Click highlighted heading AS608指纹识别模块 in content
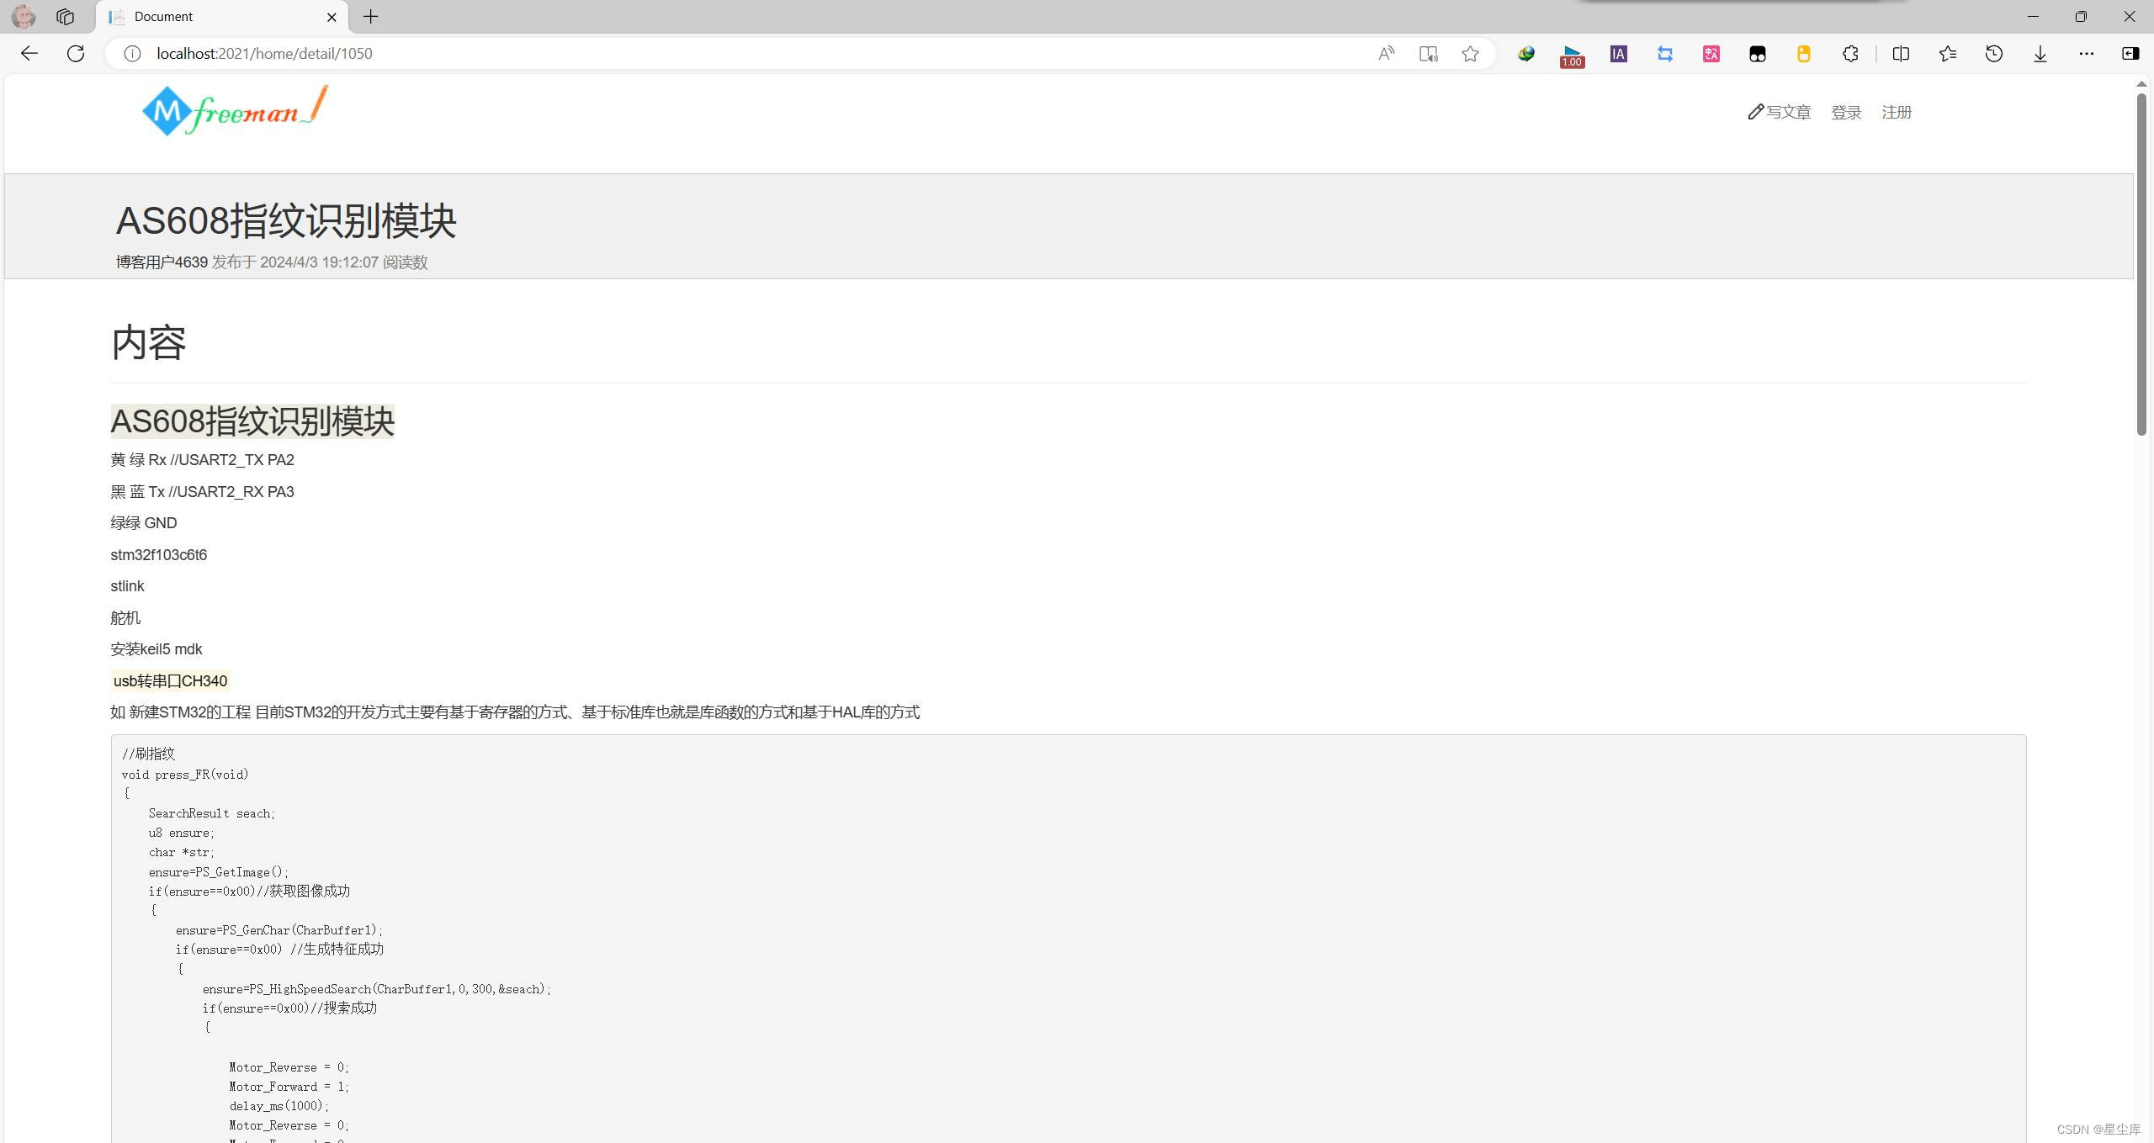Screen dimensions: 2154x1143 click(252, 421)
